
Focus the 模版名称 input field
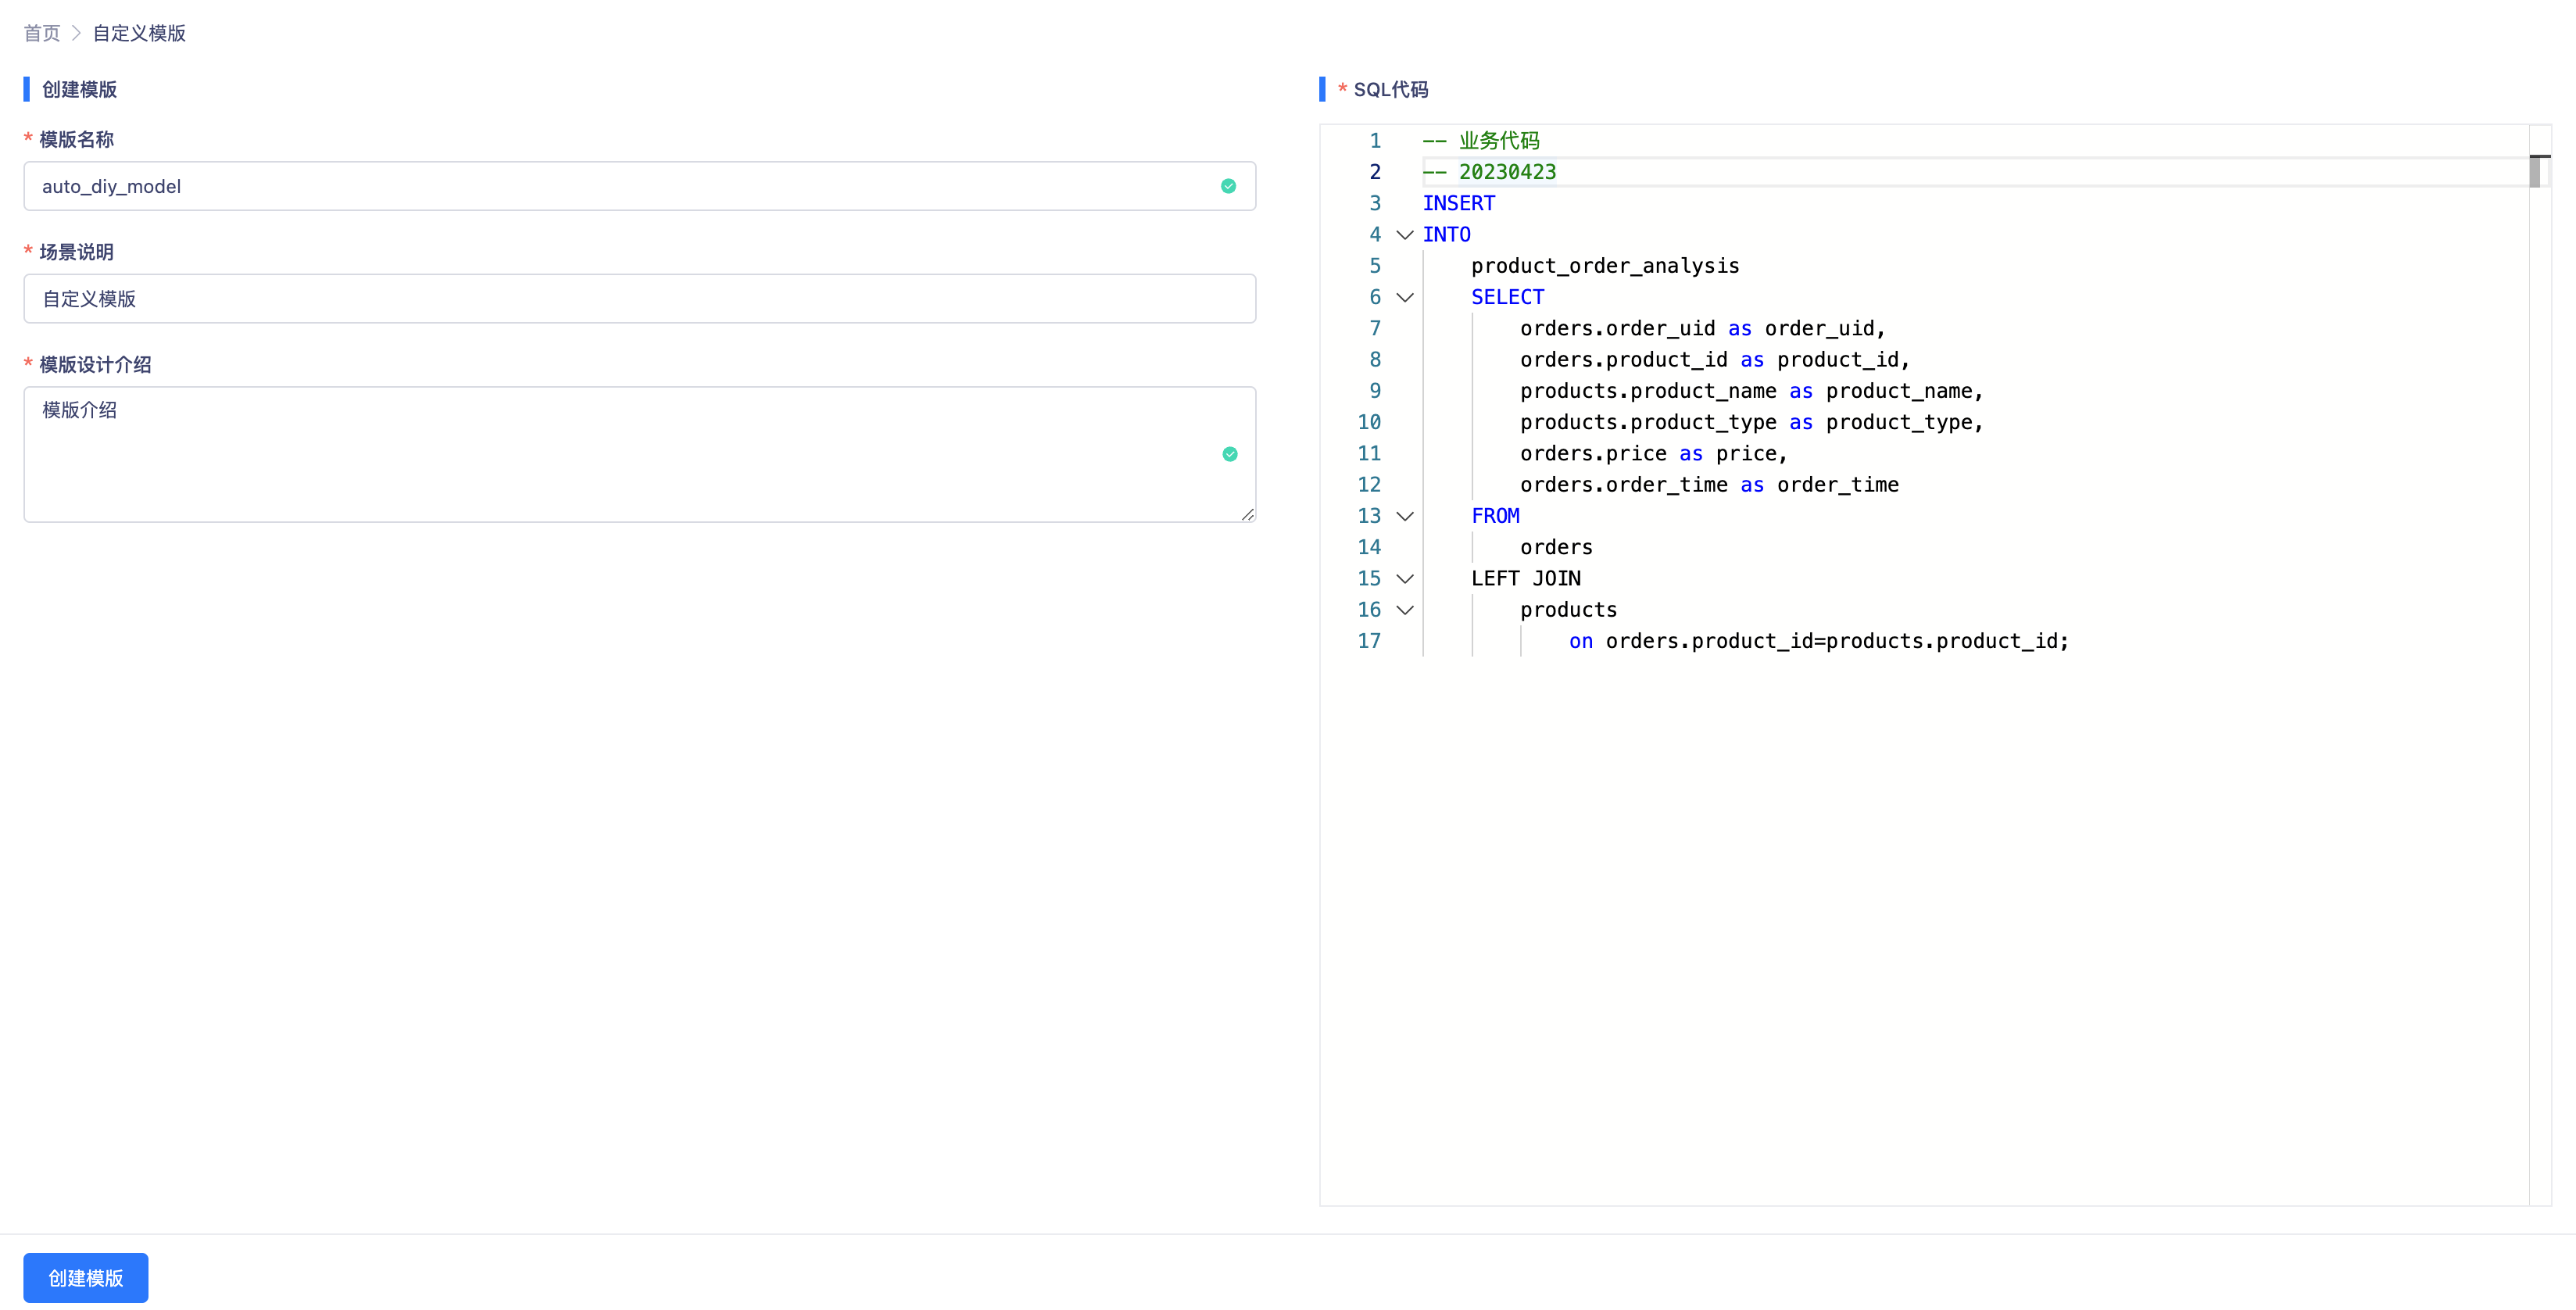tap(640, 186)
